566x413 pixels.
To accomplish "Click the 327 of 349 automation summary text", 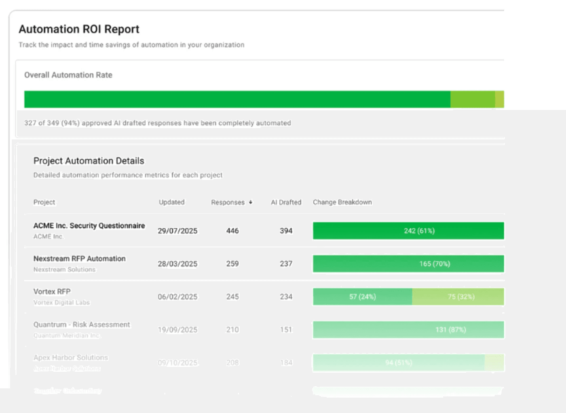I will click(158, 123).
